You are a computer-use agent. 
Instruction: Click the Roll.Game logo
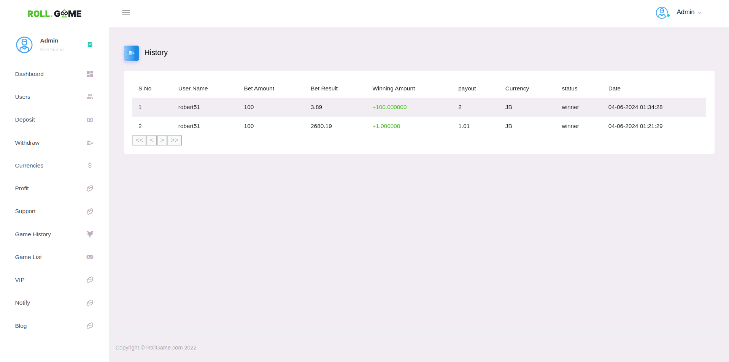[x=54, y=14]
